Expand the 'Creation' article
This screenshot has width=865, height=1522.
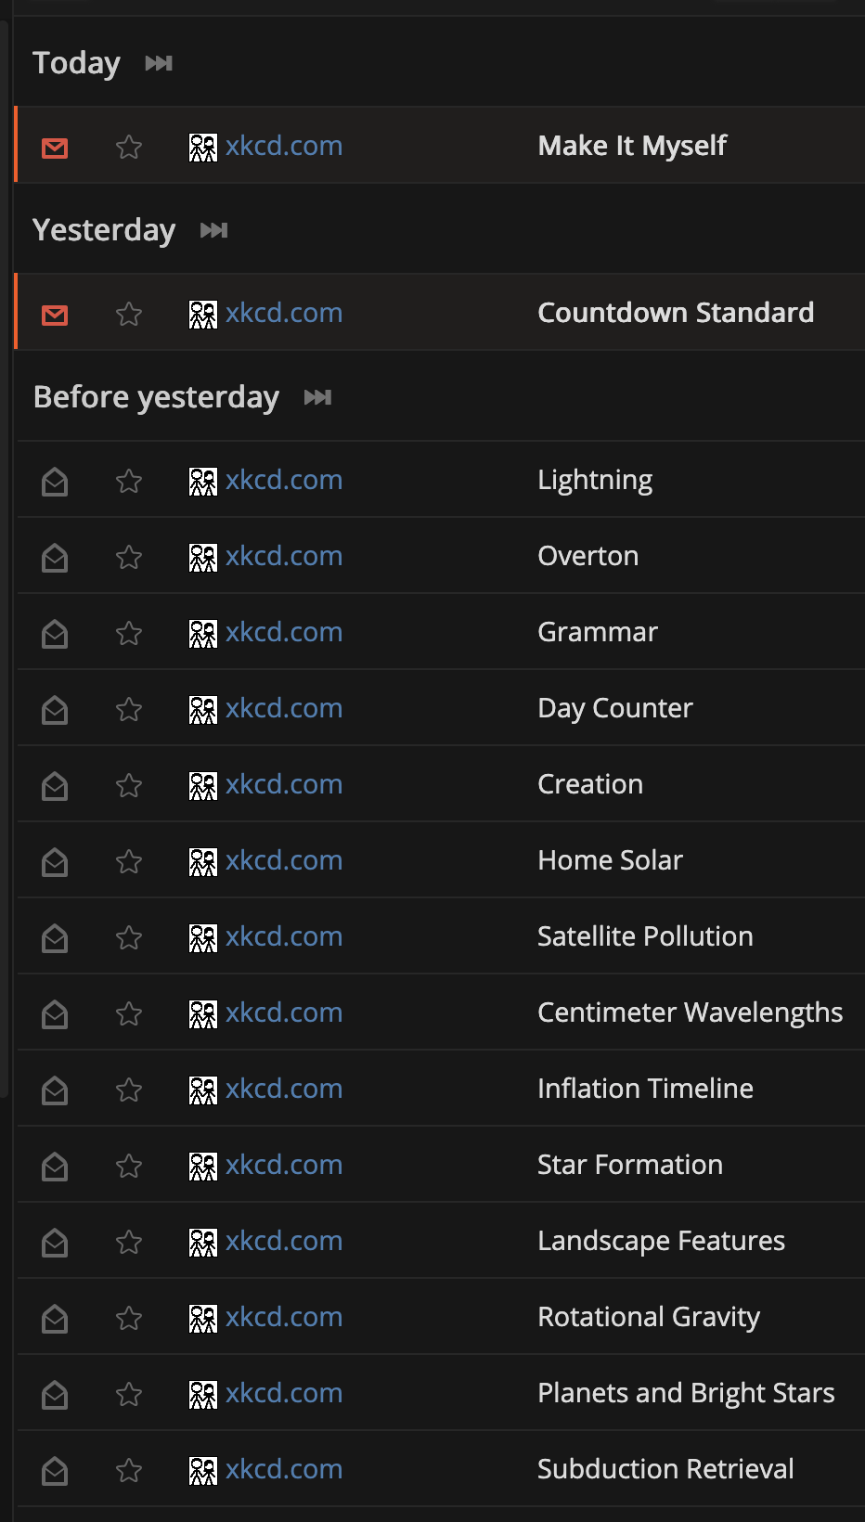(x=590, y=784)
